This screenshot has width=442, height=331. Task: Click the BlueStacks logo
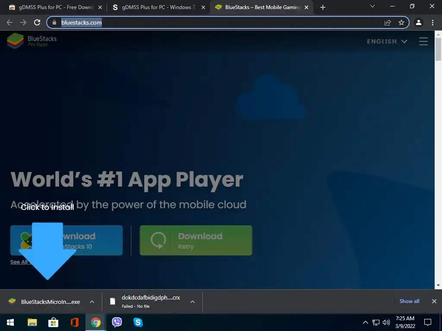pyautogui.click(x=32, y=41)
